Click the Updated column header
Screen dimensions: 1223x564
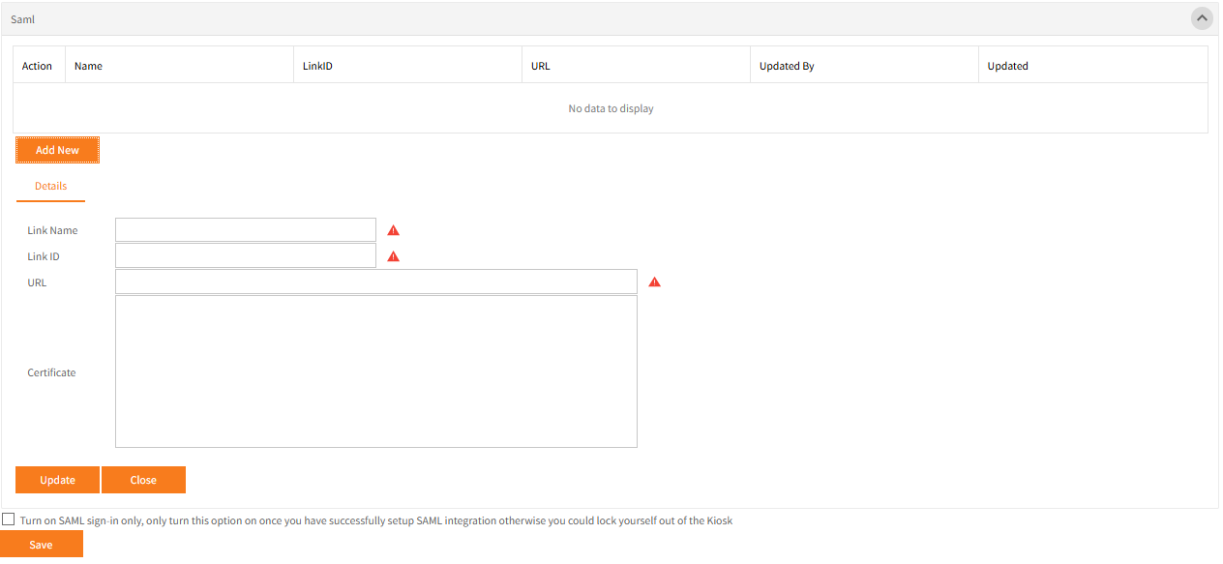tap(1007, 66)
